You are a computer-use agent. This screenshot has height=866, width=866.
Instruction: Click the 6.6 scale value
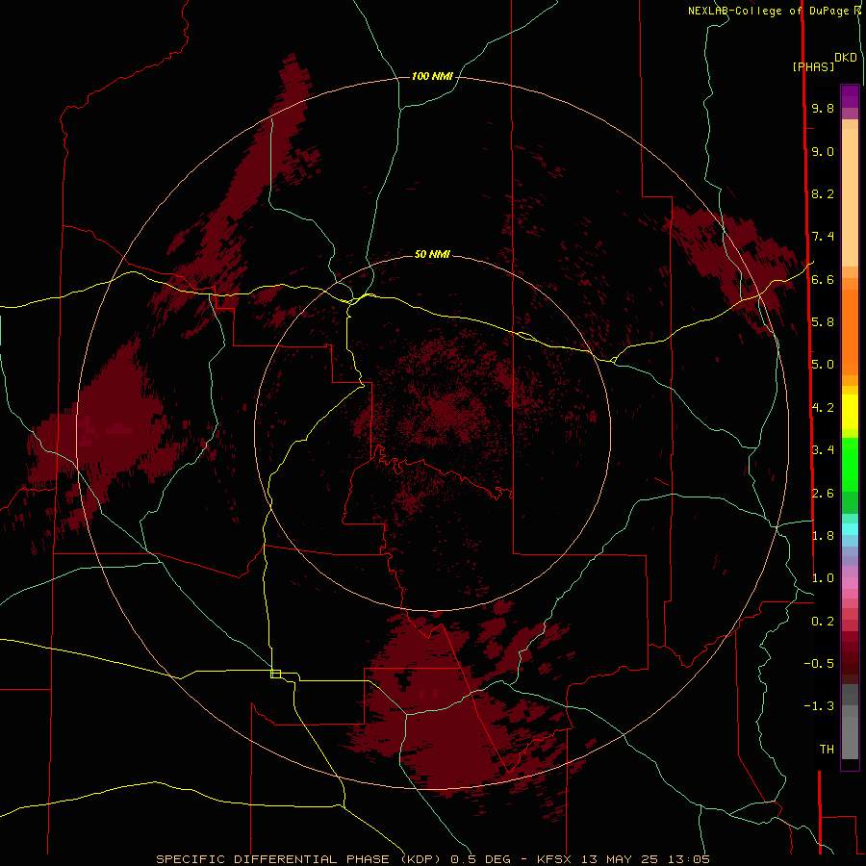tap(823, 279)
